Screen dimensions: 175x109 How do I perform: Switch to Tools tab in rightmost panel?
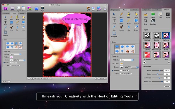[156, 10]
